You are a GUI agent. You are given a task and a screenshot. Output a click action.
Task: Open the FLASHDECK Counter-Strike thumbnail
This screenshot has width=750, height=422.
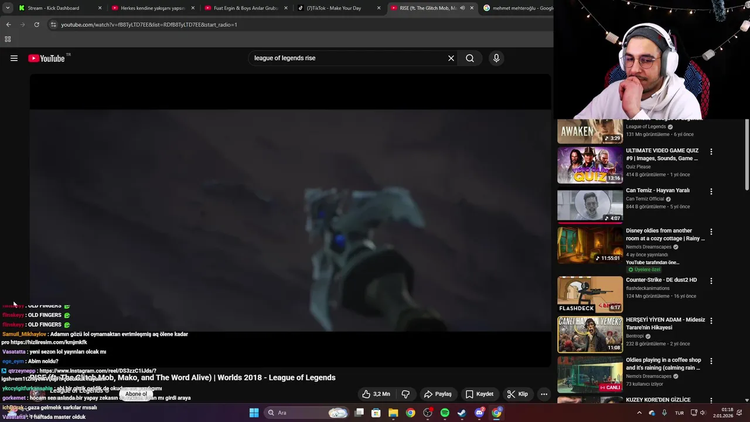tap(590, 294)
